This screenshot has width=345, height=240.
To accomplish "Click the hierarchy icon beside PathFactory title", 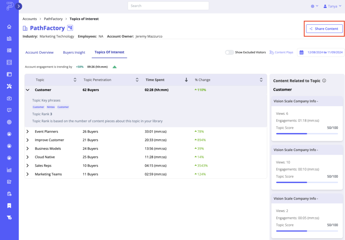I will tap(70, 28).
